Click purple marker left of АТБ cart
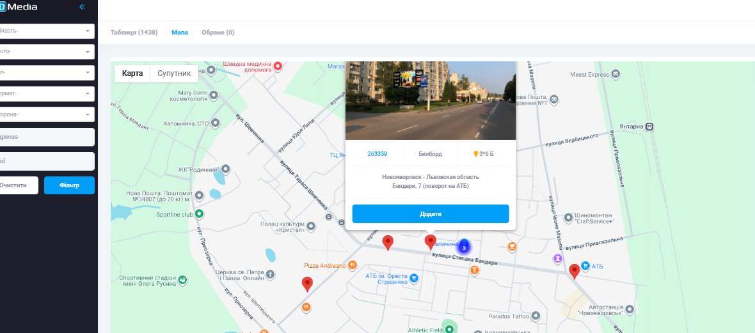 click(557, 258)
